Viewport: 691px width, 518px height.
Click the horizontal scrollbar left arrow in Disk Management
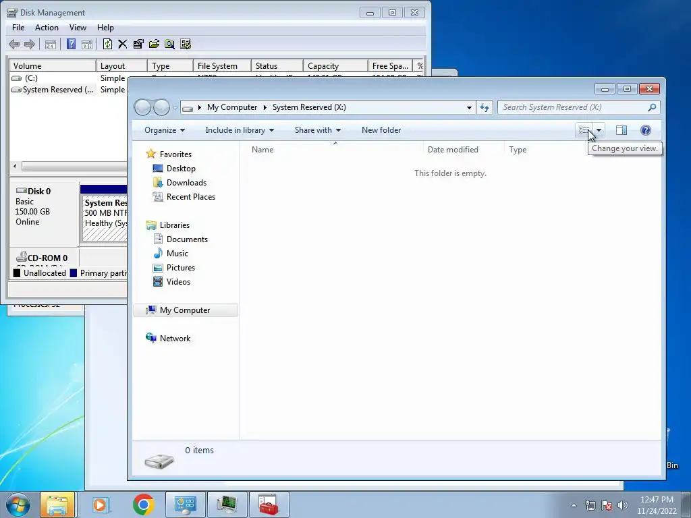tap(15, 166)
